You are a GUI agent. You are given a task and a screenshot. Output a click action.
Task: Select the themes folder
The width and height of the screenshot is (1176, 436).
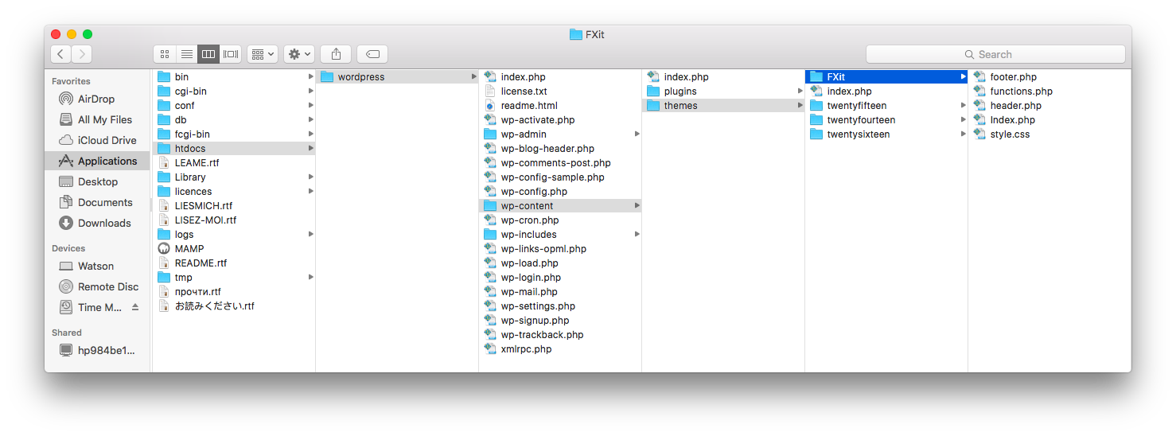pos(723,106)
